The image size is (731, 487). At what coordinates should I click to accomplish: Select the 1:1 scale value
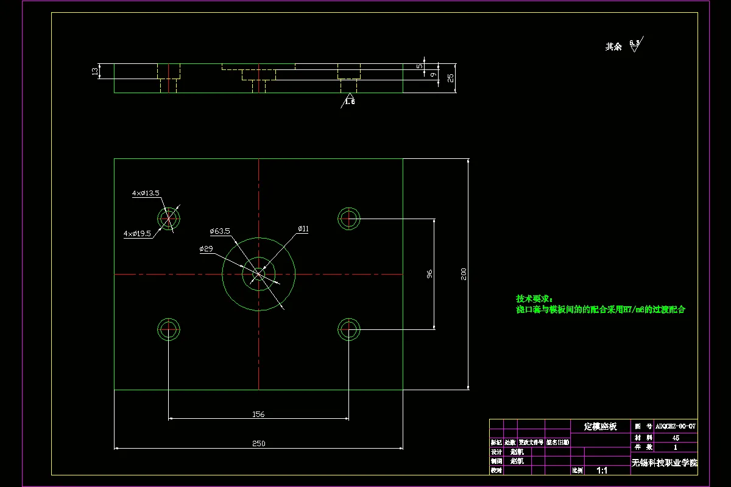tap(602, 470)
